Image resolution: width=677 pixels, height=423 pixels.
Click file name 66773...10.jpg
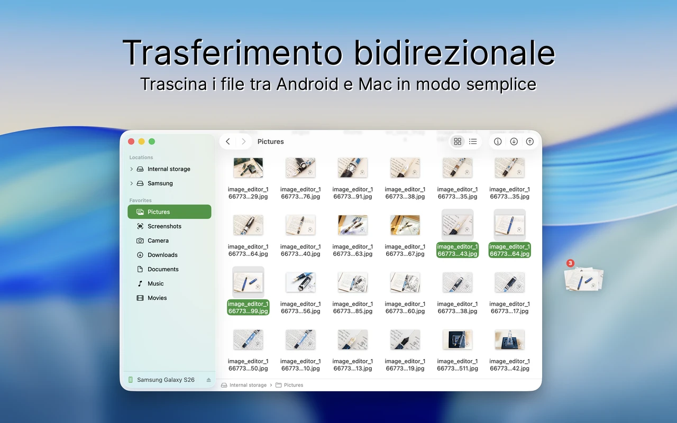click(300, 365)
